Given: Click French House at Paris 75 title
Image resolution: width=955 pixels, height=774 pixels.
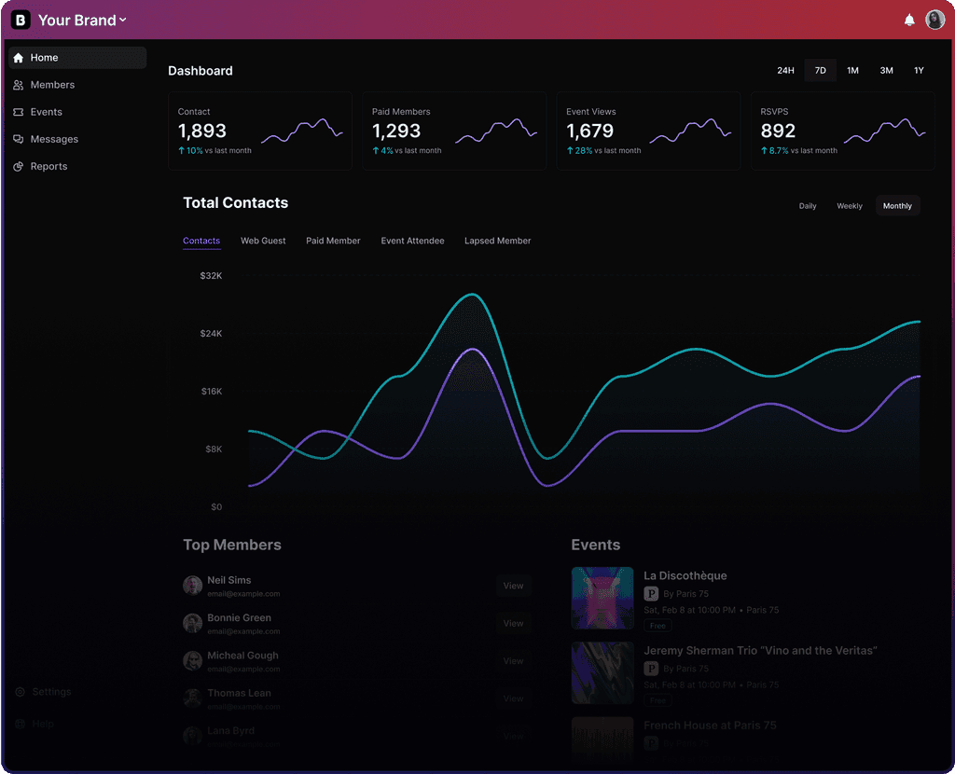Looking at the screenshot, I should tap(710, 726).
